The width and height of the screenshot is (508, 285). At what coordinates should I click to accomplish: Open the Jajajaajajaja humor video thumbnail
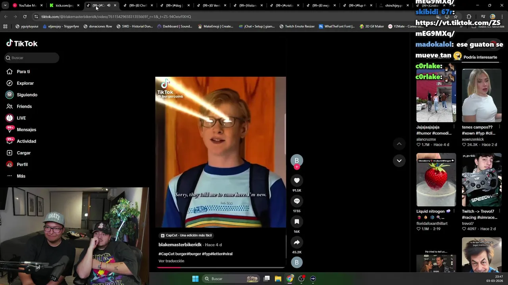point(436,95)
